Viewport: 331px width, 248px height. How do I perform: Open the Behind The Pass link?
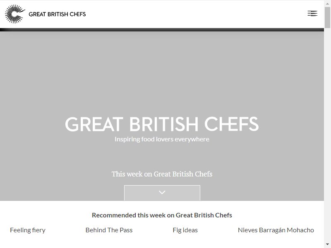point(109,230)
